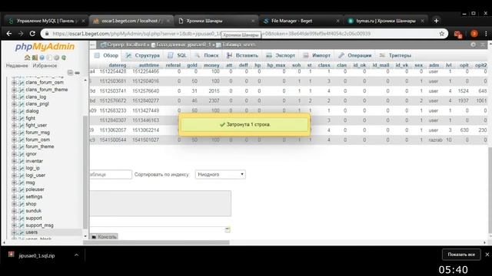The width and height of the screenshot is (492, 276).
Task: Expand the inventar table node
Action: click(x=14, y=161)
